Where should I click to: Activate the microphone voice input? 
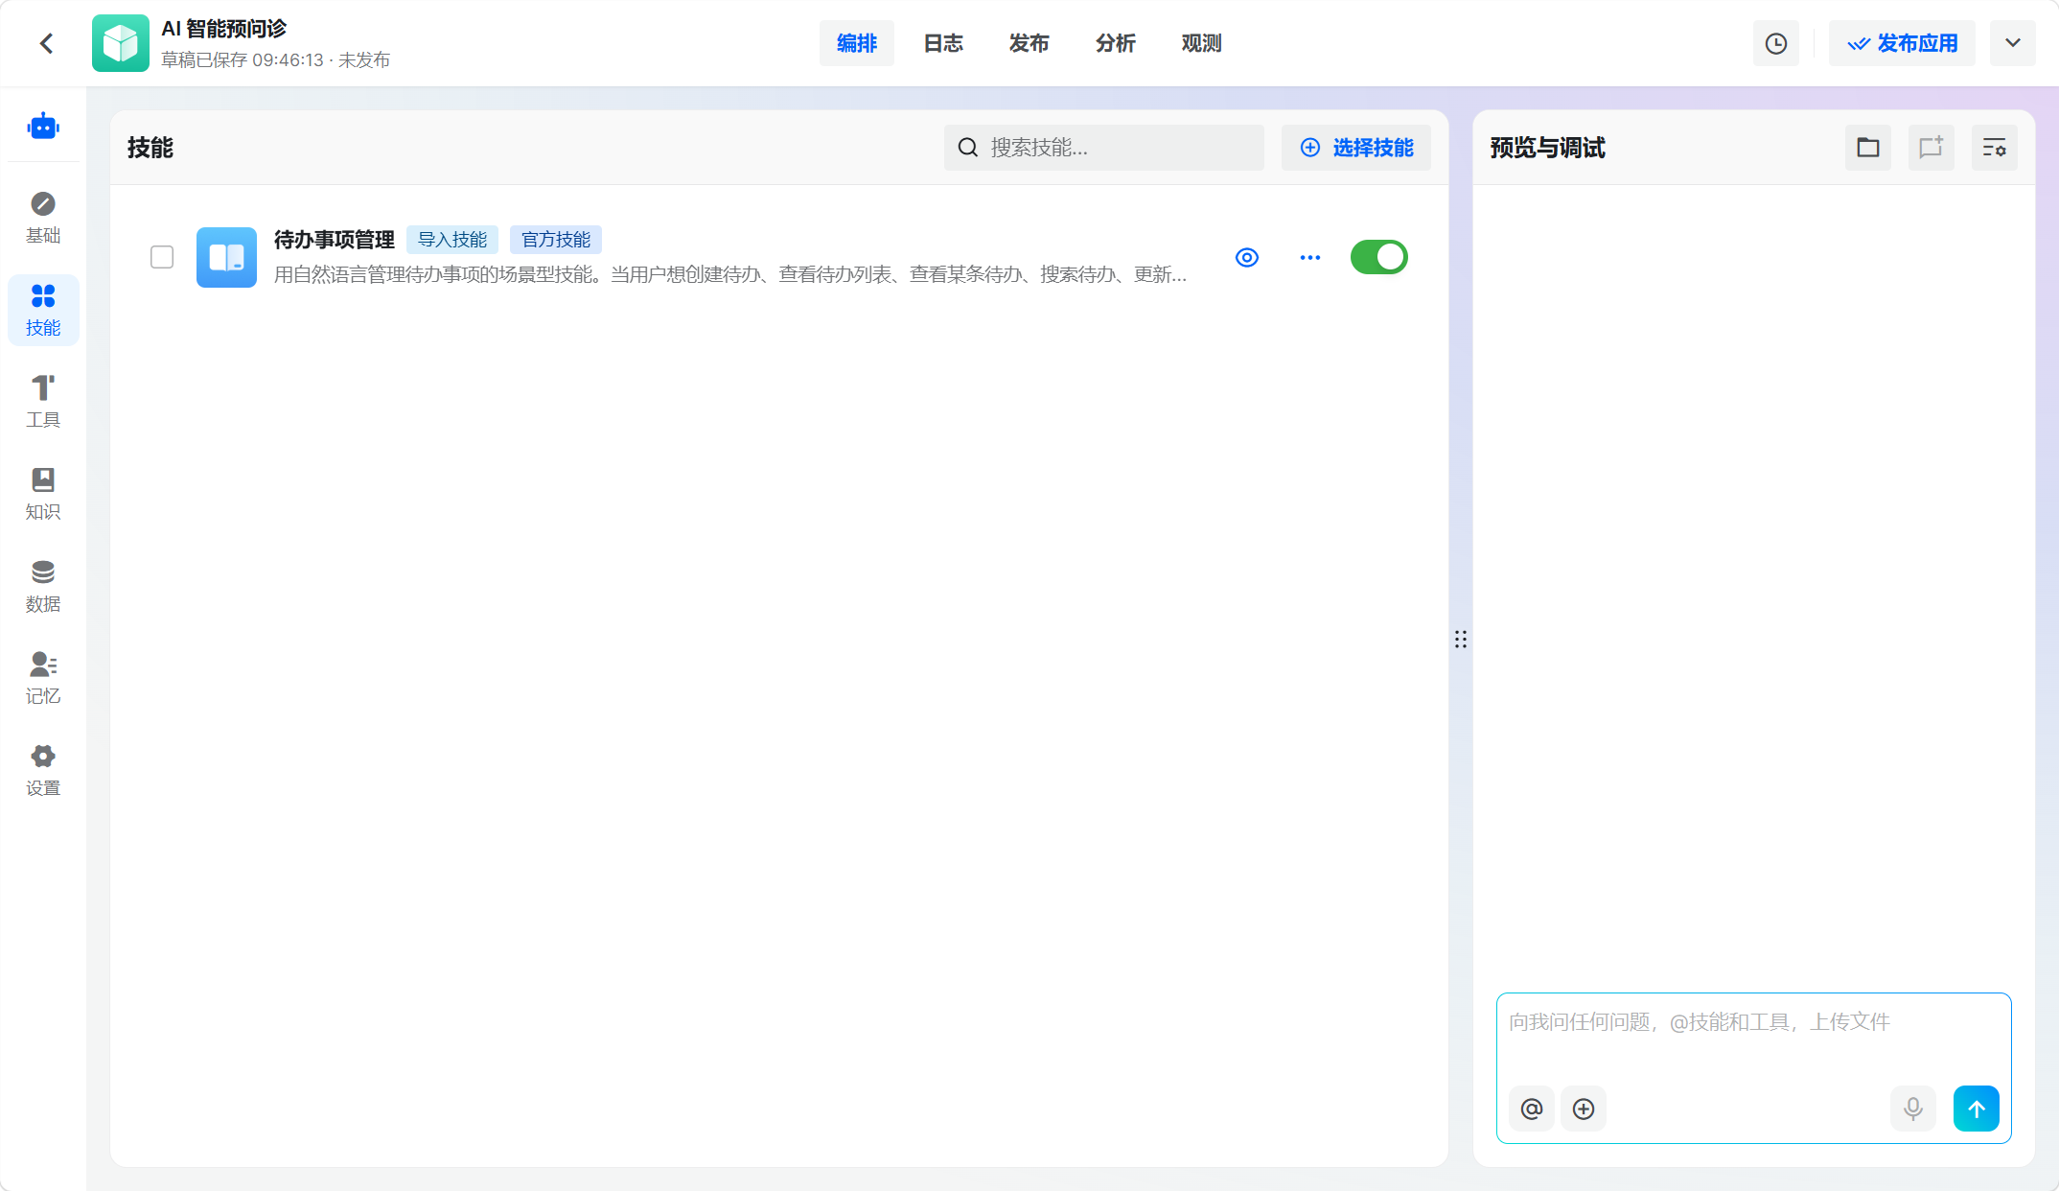tap(1913, 1109)
